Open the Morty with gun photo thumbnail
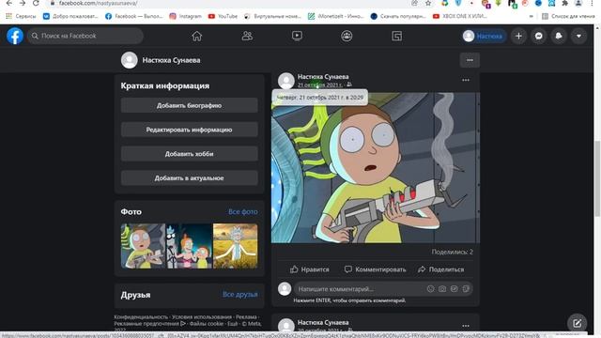Viewport: 601px width, 338px height. click(143, 246)
